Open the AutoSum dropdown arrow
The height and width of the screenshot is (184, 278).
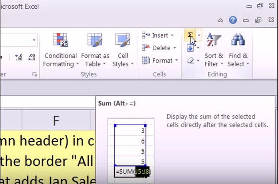[x=199, y=35]
